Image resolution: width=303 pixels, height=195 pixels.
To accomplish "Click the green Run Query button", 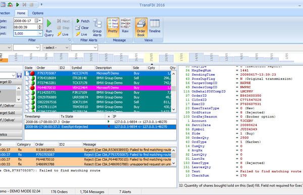I will coord(48,28).
